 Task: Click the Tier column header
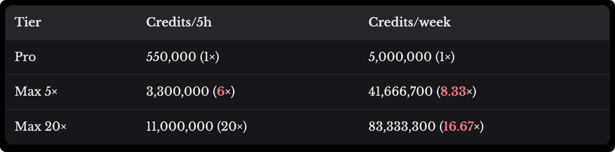[x=28, y=22]
